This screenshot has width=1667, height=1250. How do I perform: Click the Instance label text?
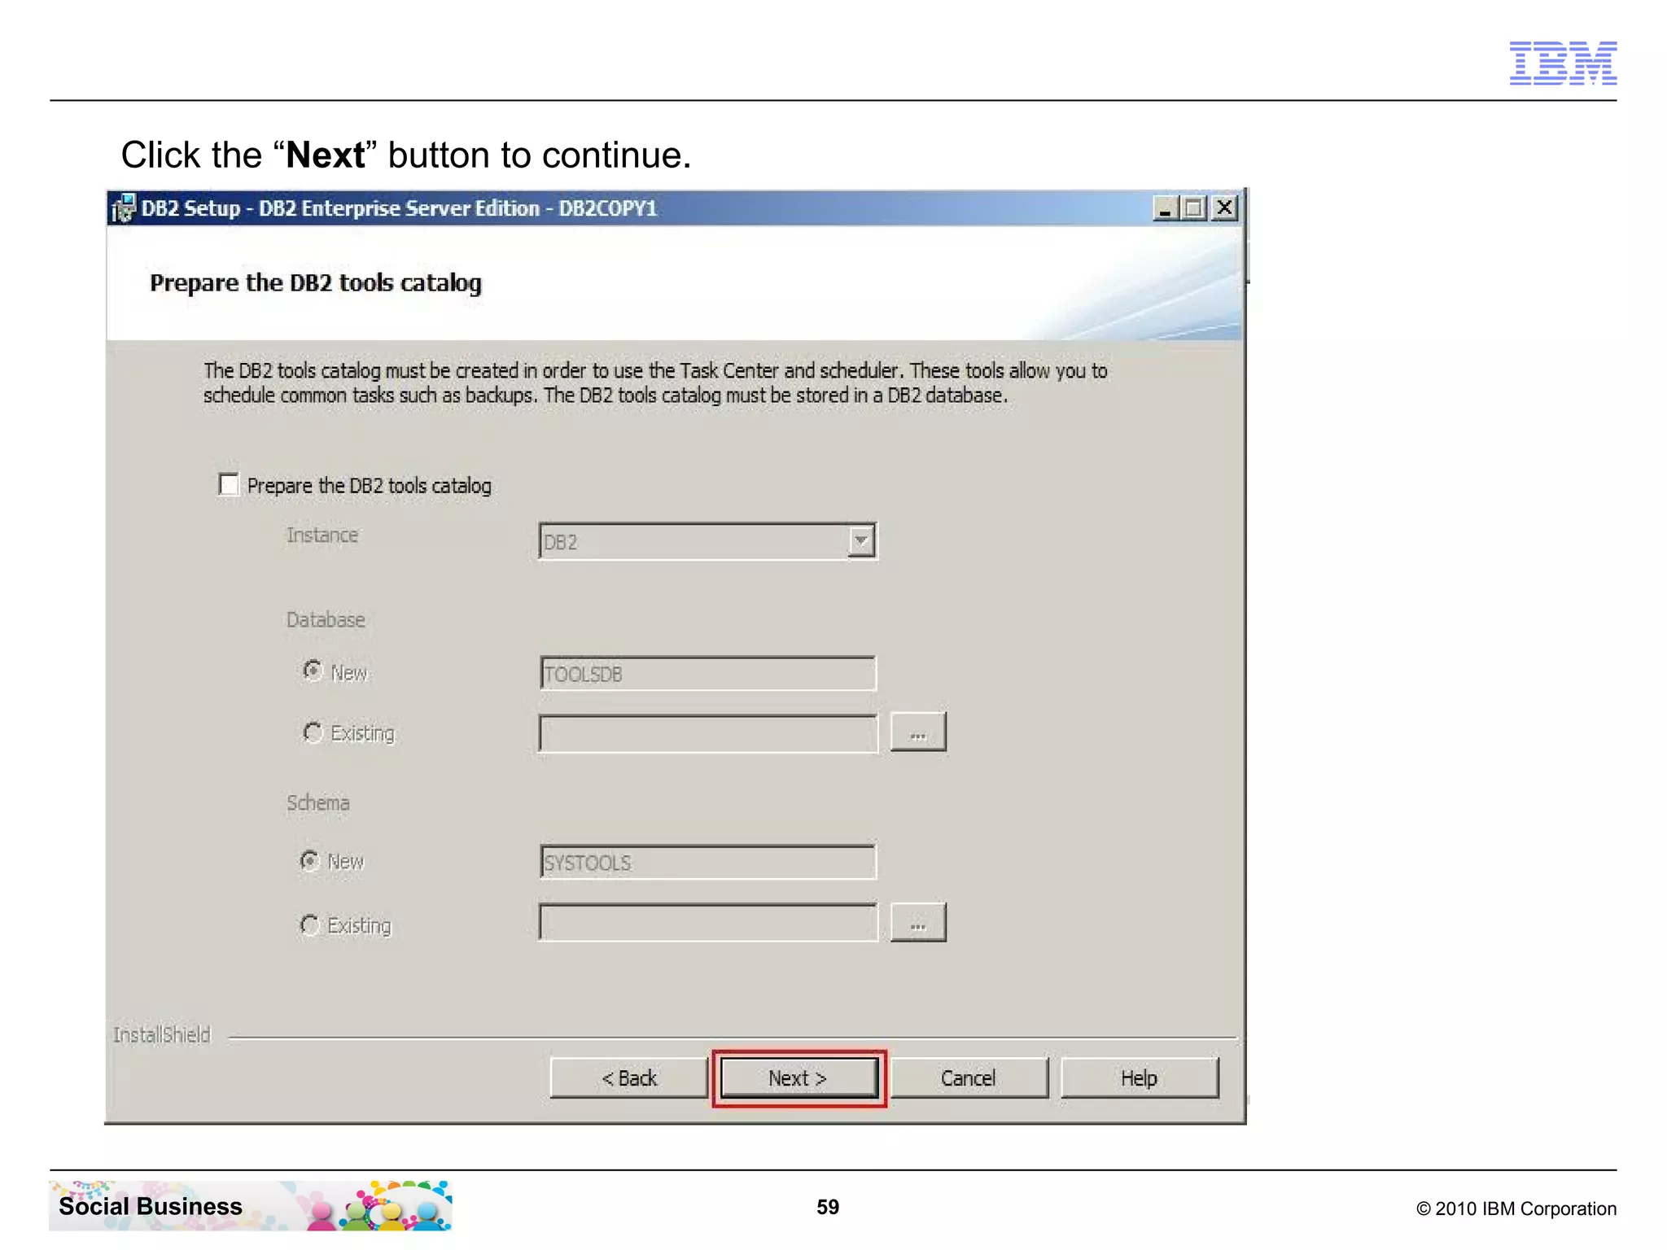click(x=322, y=535)
